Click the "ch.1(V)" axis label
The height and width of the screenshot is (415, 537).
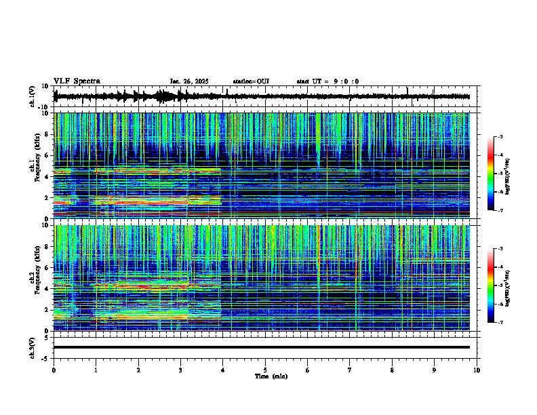pyautogui.click(x=32, y=96)
